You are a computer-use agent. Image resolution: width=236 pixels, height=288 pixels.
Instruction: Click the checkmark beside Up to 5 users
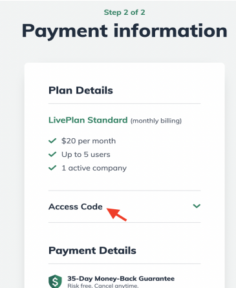pyautogui.click(x=52, y=154)
